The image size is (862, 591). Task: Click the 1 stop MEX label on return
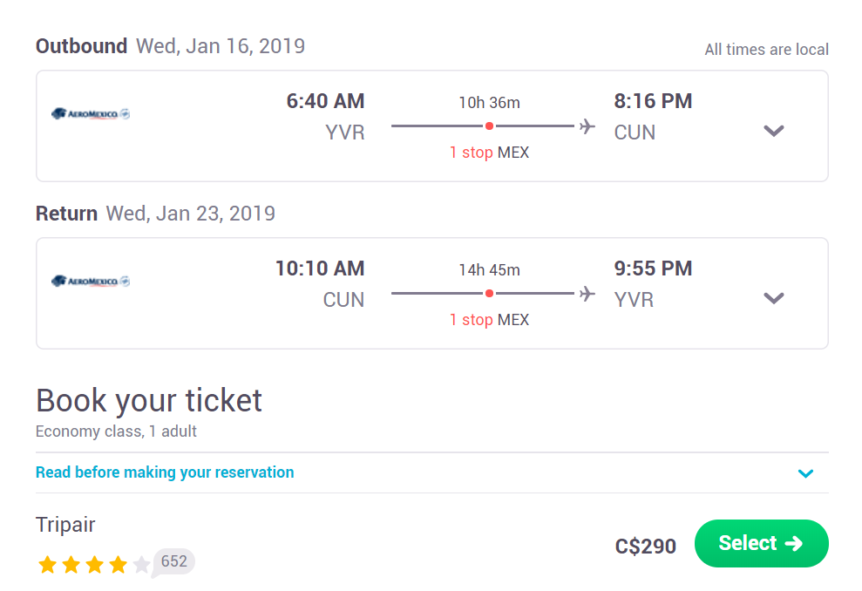(x=489, y=319)
